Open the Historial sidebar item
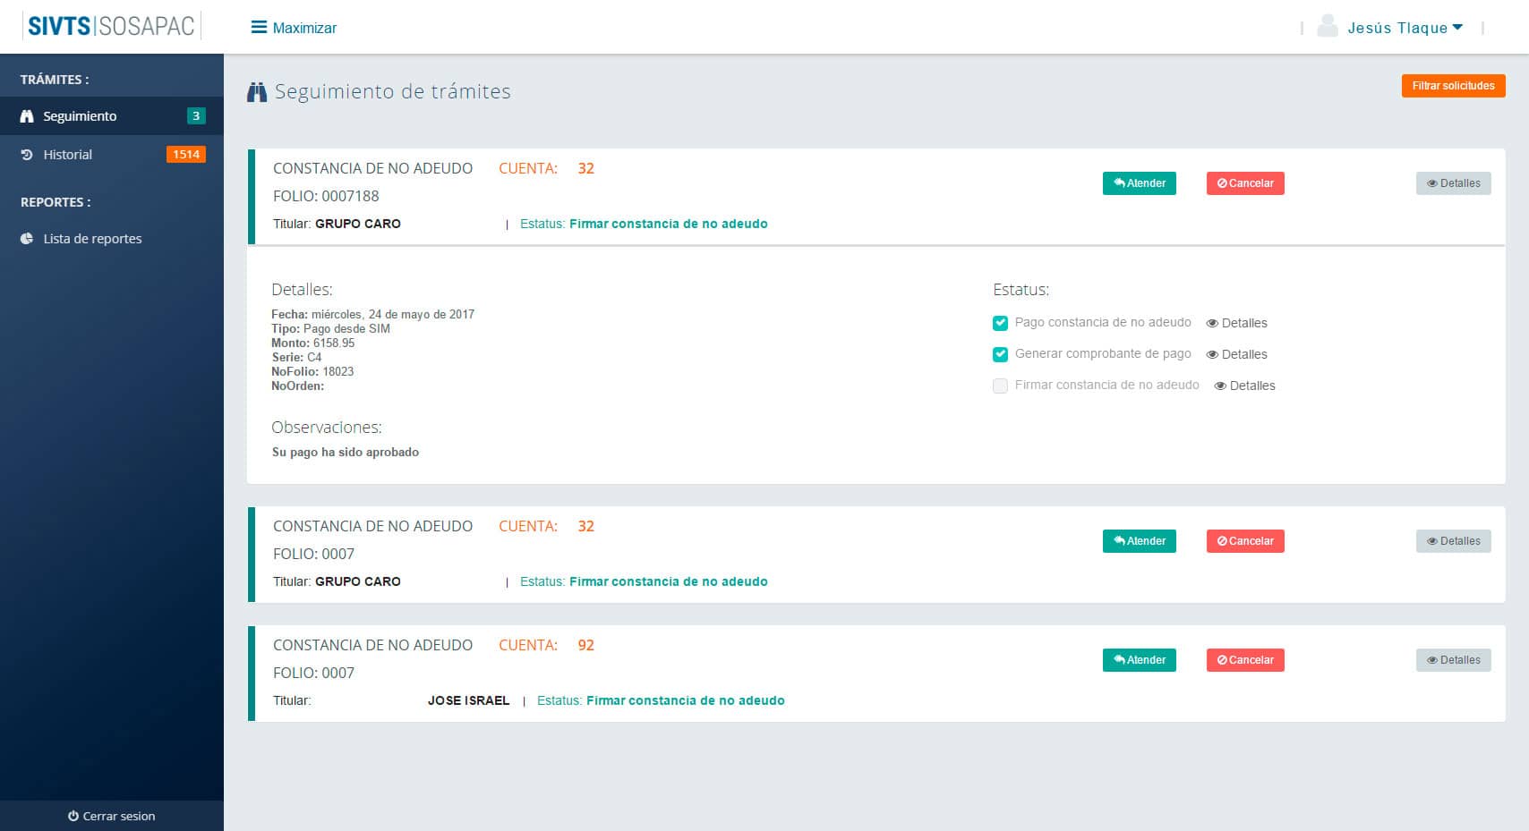Image resolution: width=1529 pixels, height=831 pixels. click(x=112, y=155)
